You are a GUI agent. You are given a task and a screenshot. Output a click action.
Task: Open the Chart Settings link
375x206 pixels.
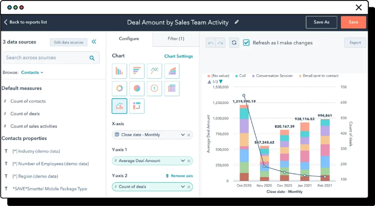click(178, 56)
